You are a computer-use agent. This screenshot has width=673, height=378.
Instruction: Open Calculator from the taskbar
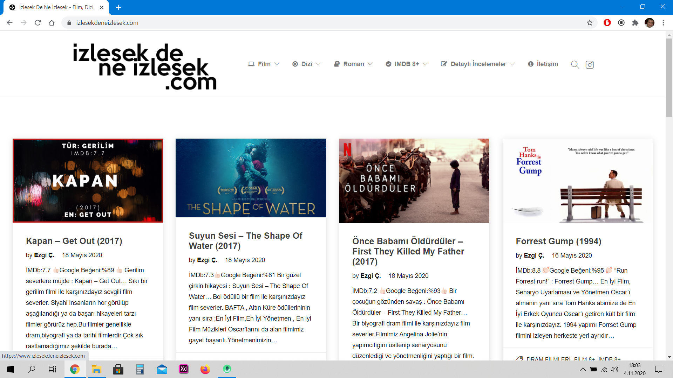point(140,369)
